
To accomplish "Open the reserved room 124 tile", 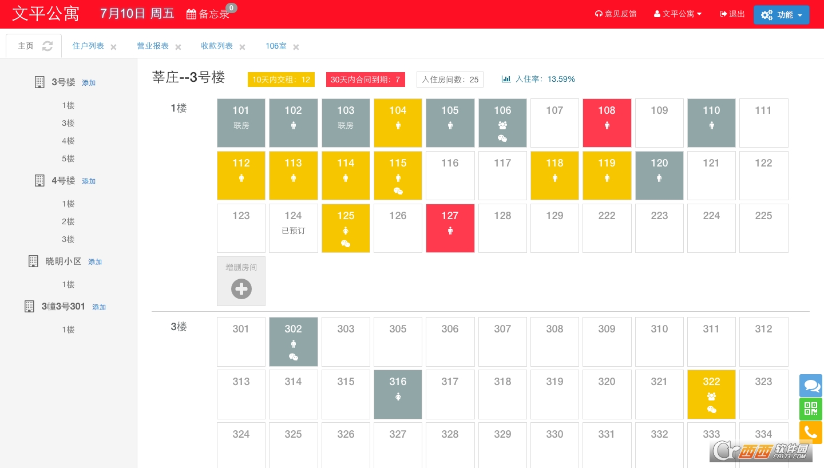I will 294,228.
